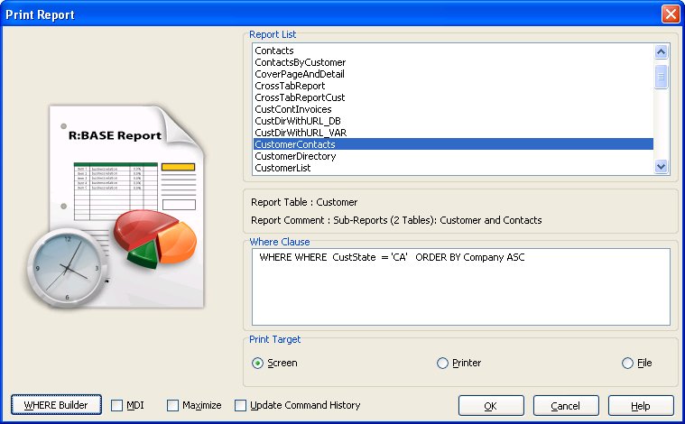Image resolution: width=685 pixels, height=424 pixels.
Task: Close the Print Report dialog
Action: [670, 14]
